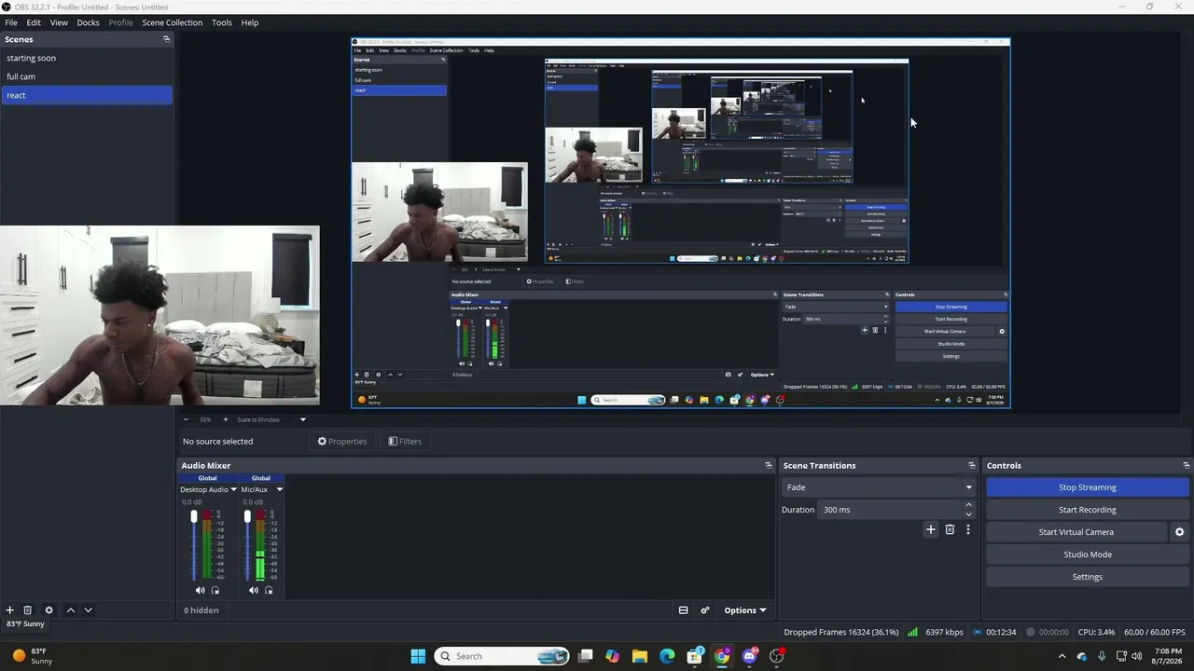Open weather widget showing 83°F Sunny
The width and height of the screenshot is (1194, 671).
31,656
